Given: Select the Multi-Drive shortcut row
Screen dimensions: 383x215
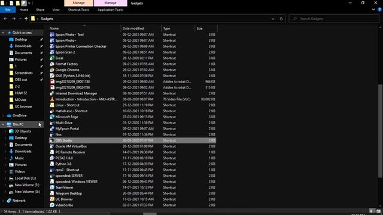Looking at the screenshot, I should pyautogui.click(x=132, y=123).
